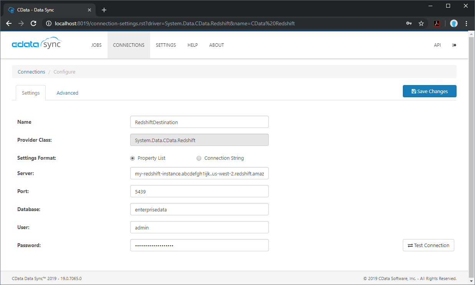
Task: View site information with the info icon
Action: [x=48, y=23]
